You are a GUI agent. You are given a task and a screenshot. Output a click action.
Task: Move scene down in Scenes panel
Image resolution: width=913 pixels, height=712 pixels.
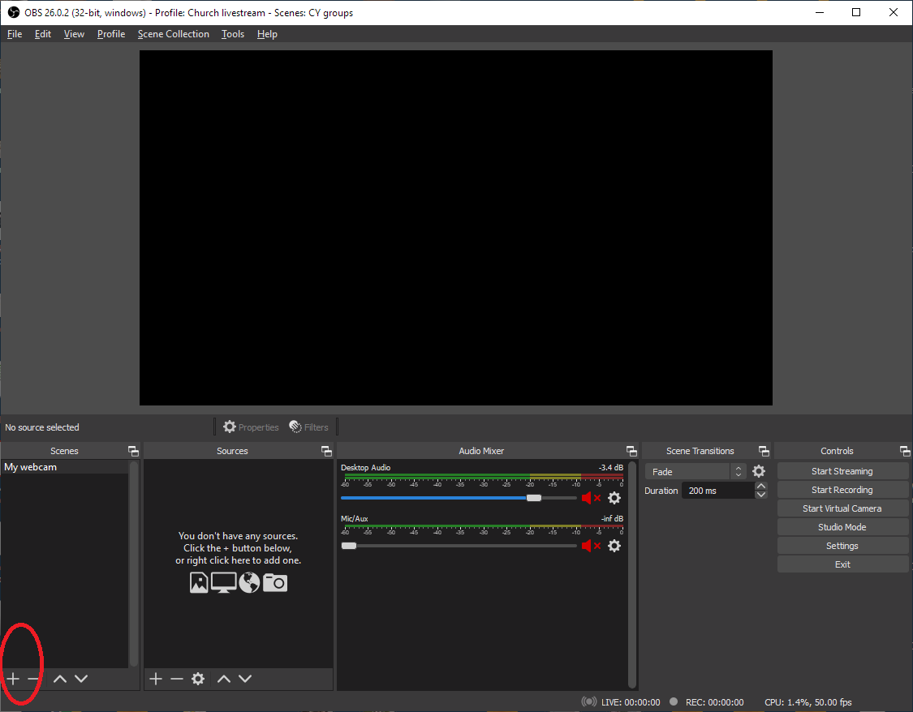81,678
